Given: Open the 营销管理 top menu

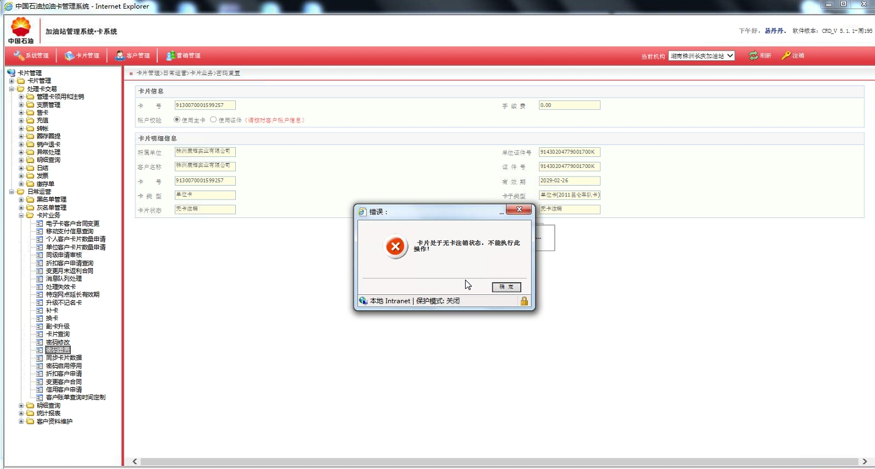Looking at the screenshot, I should click(183, 56).
